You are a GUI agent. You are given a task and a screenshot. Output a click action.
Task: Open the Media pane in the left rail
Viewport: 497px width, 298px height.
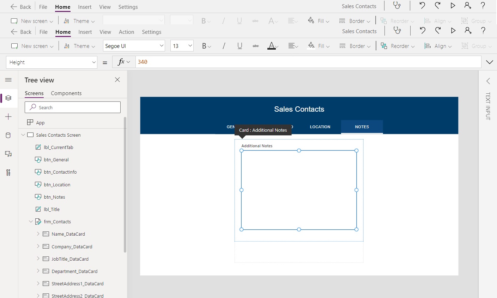pyautogui.click(x=8, y=154)
